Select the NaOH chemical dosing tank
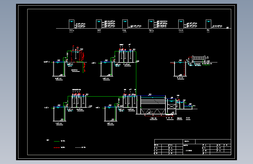The width and height of the screenshot is (253, 164). [x=99, y=24]
